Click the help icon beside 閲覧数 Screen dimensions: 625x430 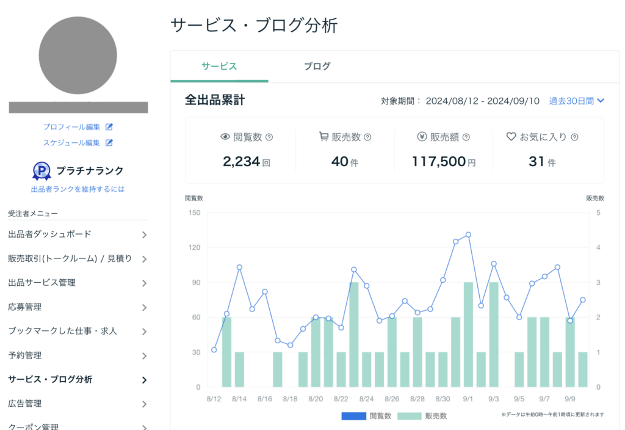click(269, 137)
